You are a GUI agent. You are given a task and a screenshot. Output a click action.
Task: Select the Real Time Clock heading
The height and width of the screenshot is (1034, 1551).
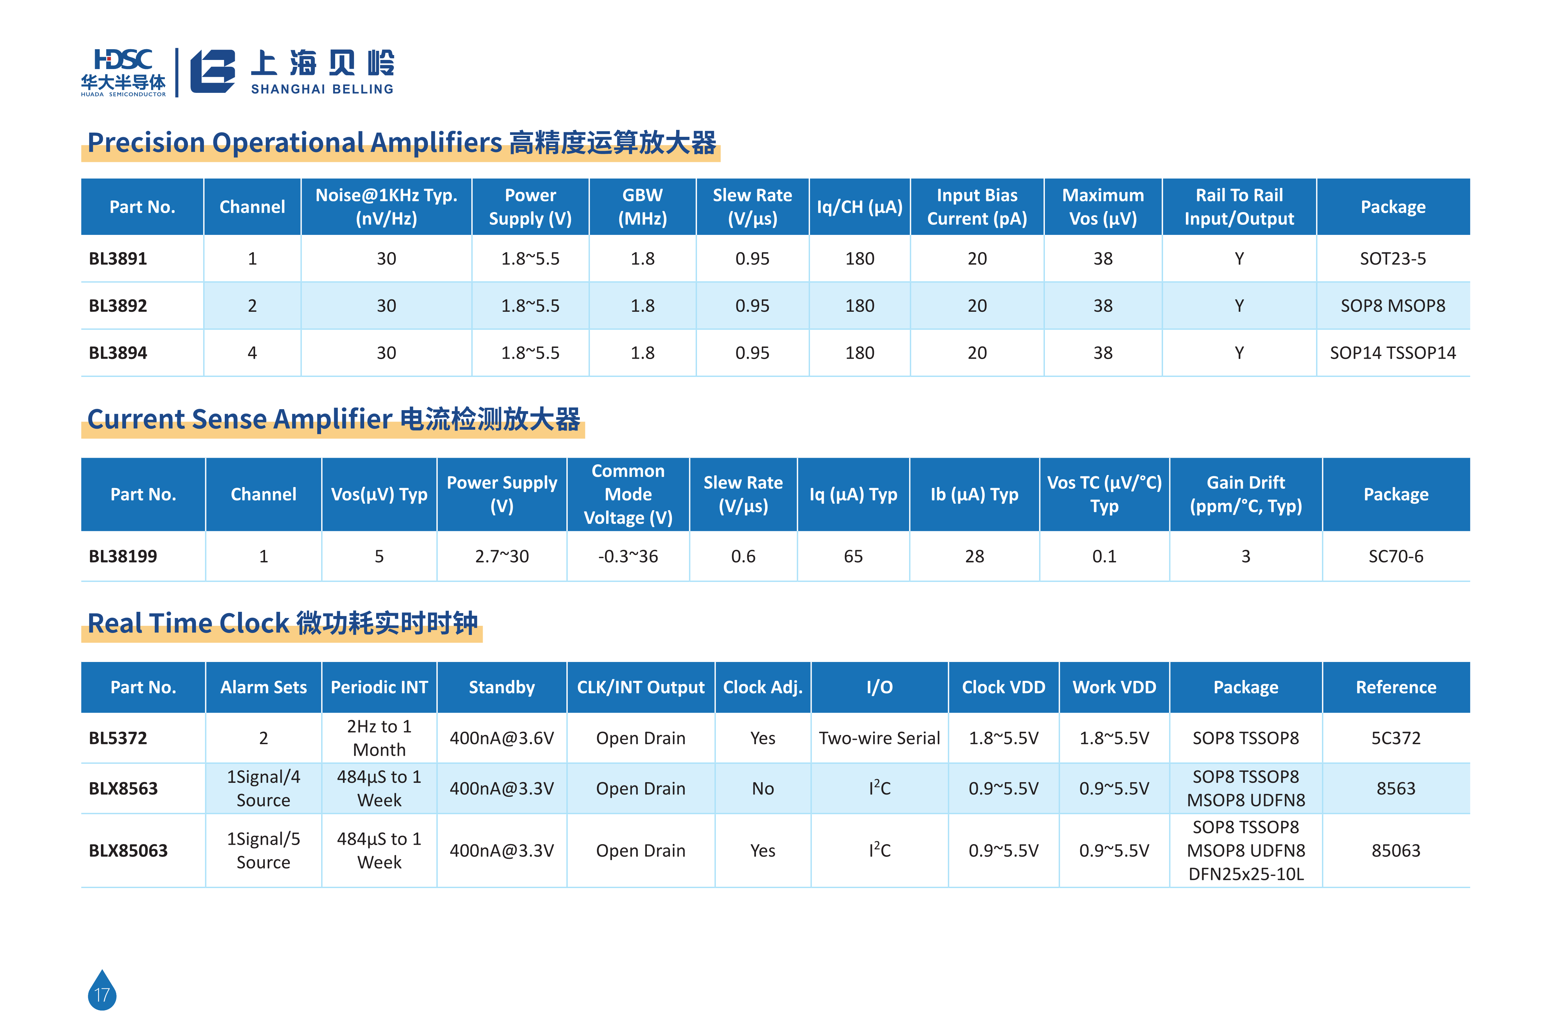(x=282, y=623)
